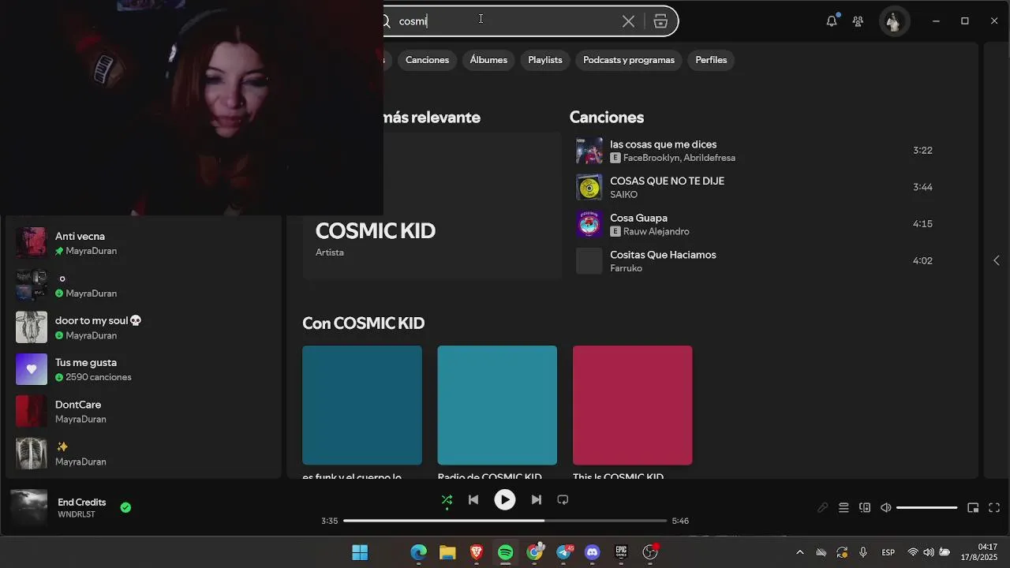Open the SAIKO artist link
The image size is (1010, 568).
(623, 195)
